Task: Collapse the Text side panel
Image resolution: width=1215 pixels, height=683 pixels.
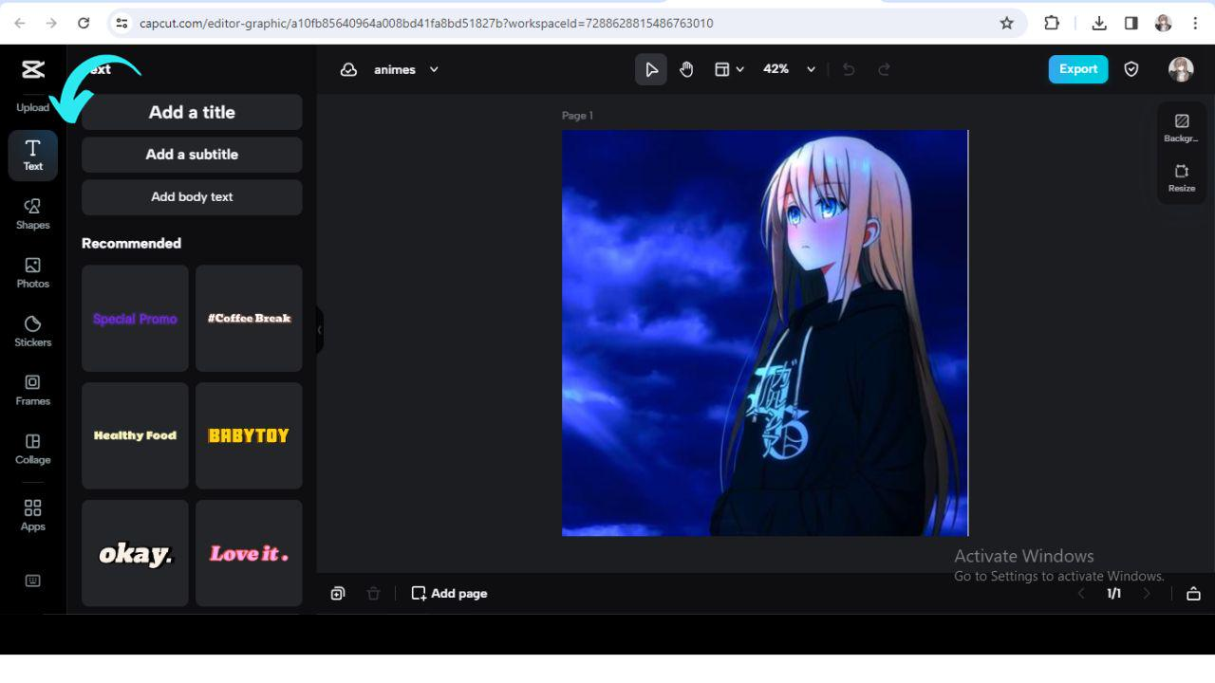Action: tap(320, 330)
